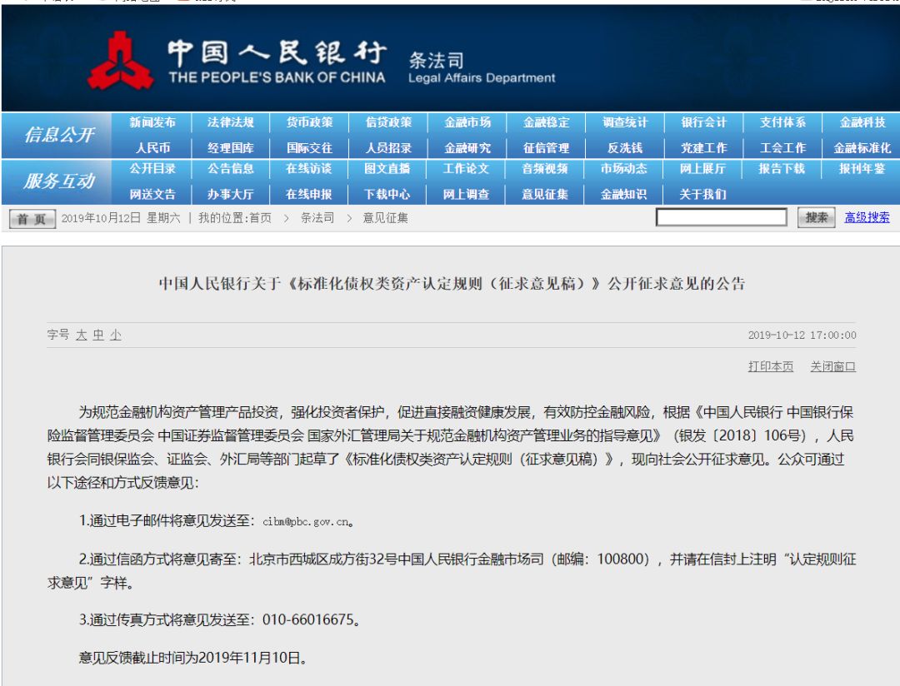
Task: Go to 音频视频 section
Action: (545, 169)
